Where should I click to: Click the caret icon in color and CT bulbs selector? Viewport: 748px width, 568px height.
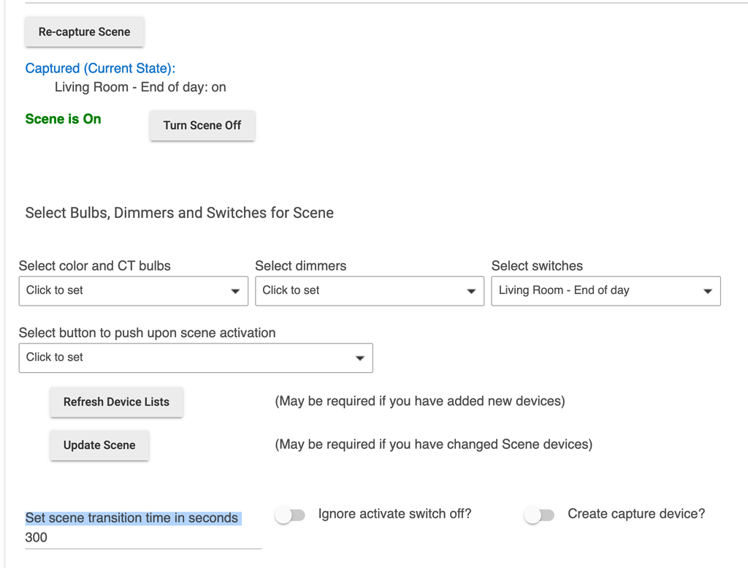235,291
